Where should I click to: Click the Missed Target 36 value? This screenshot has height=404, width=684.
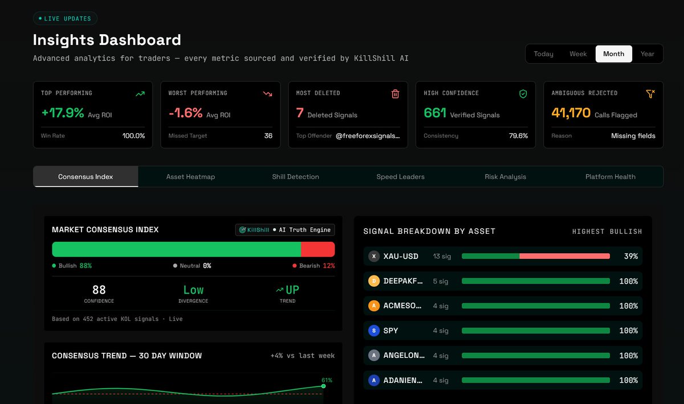[x=268, y=136]
